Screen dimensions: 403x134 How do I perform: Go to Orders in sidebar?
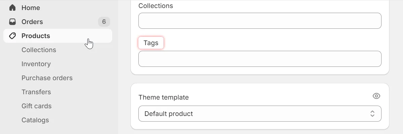(x=32, y=22)
